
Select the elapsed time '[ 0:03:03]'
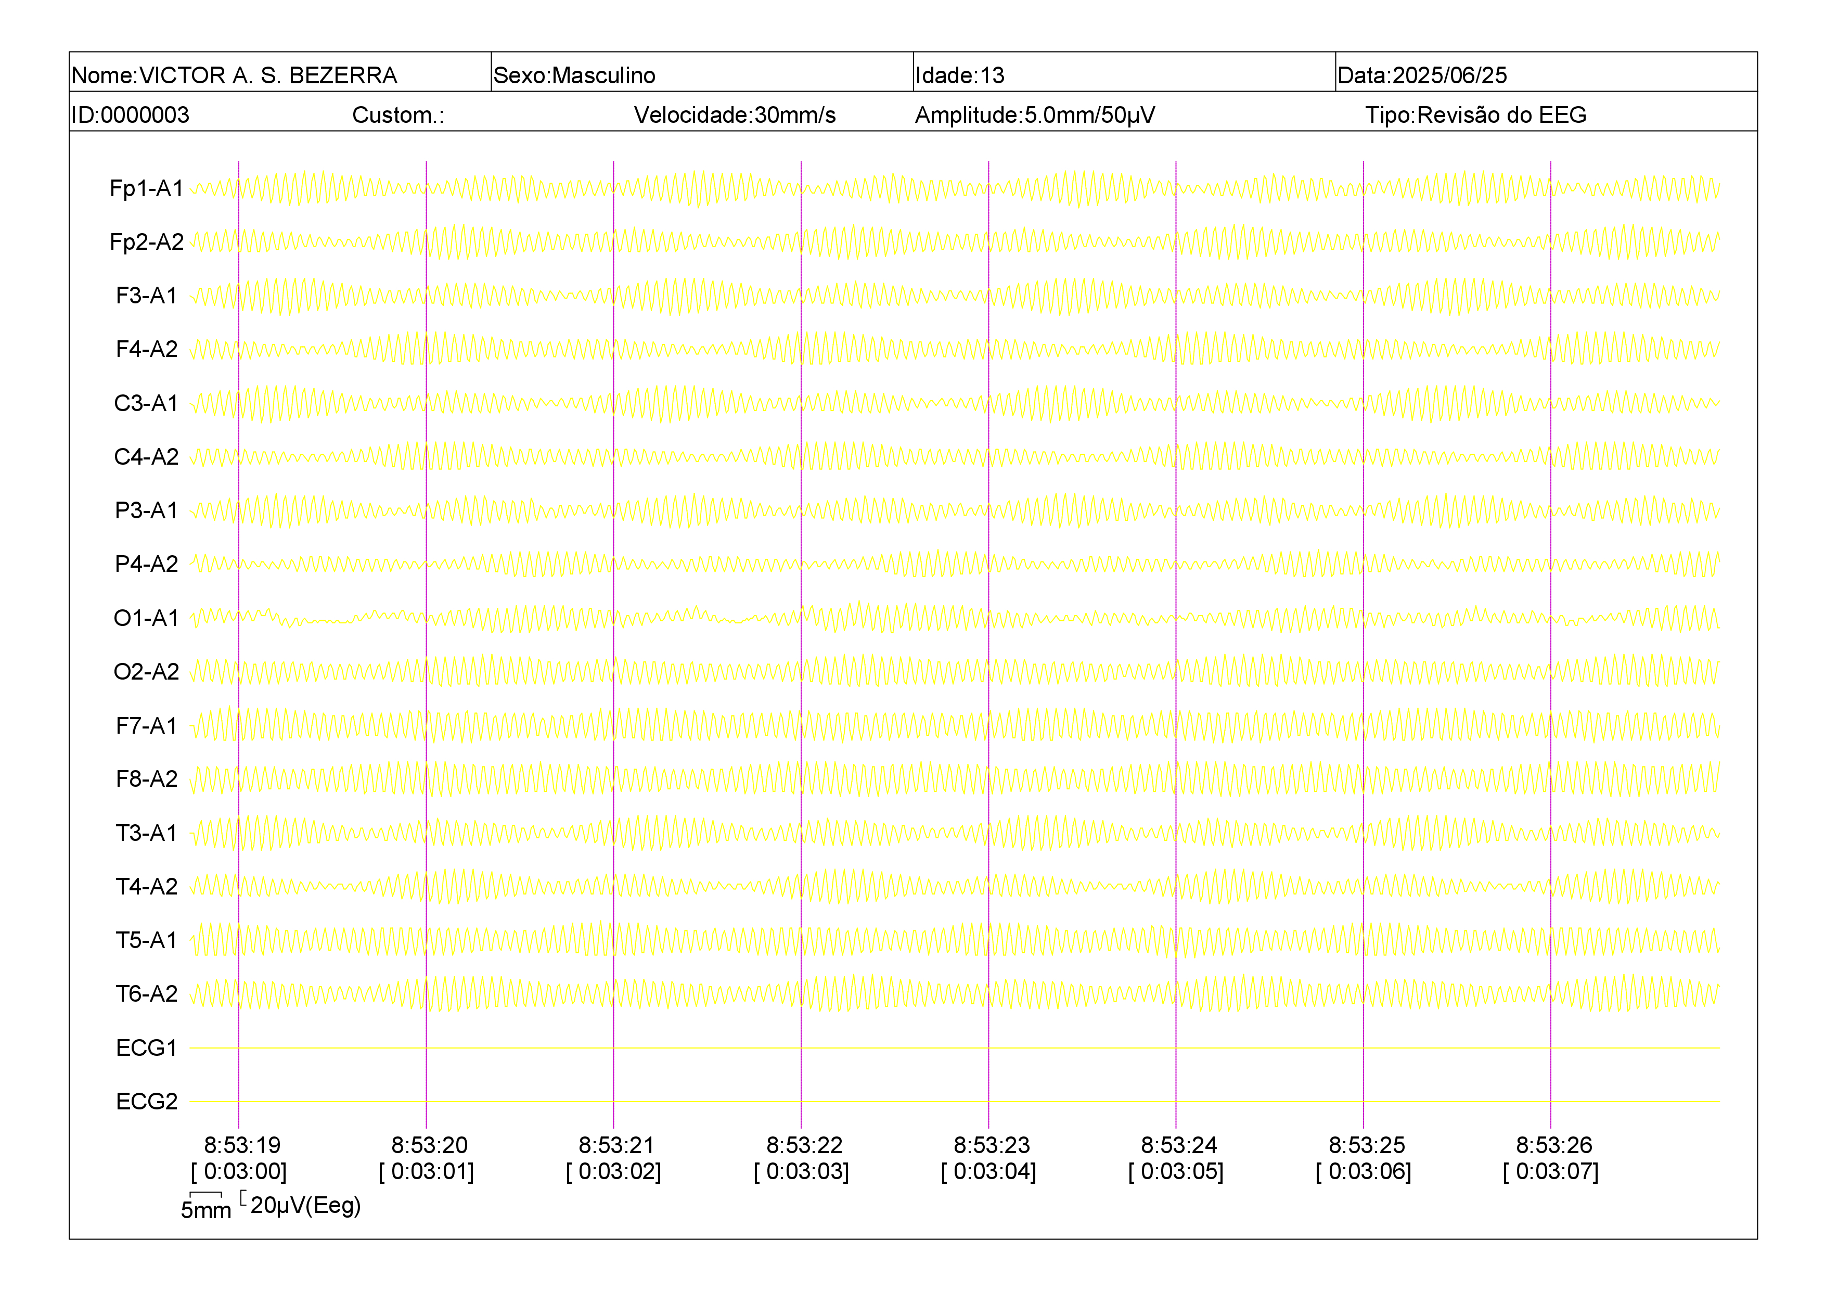(x=801, y=1172)
